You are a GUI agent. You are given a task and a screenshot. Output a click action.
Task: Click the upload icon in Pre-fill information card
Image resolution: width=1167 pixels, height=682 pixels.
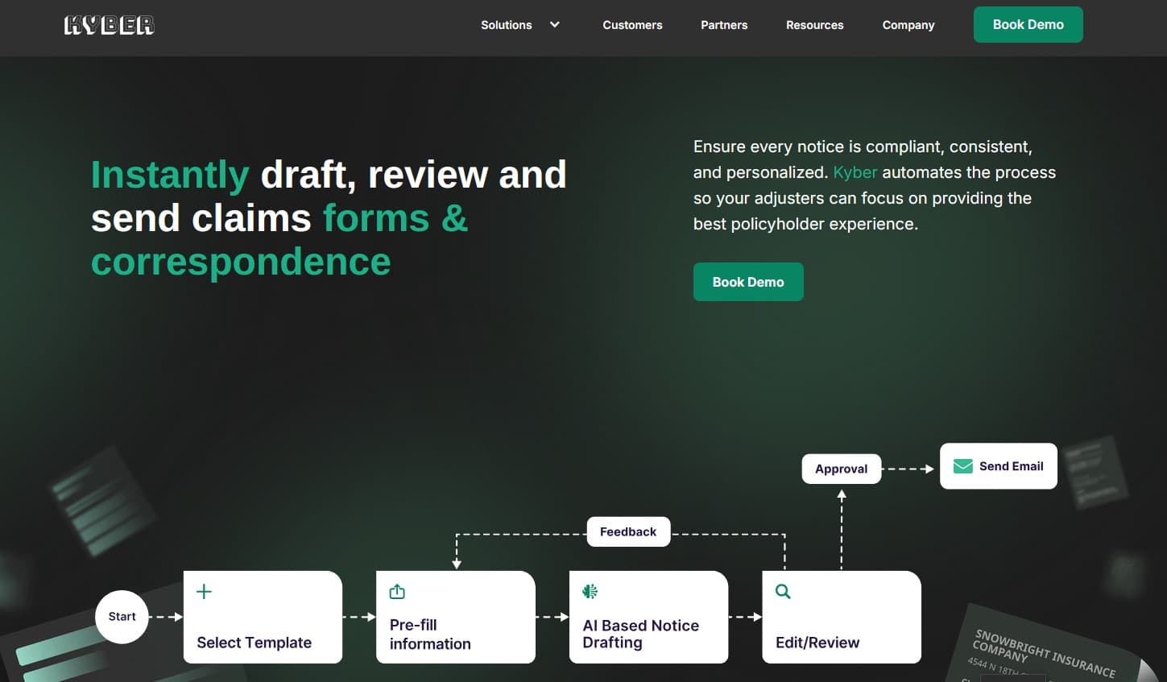click(397, 592)
